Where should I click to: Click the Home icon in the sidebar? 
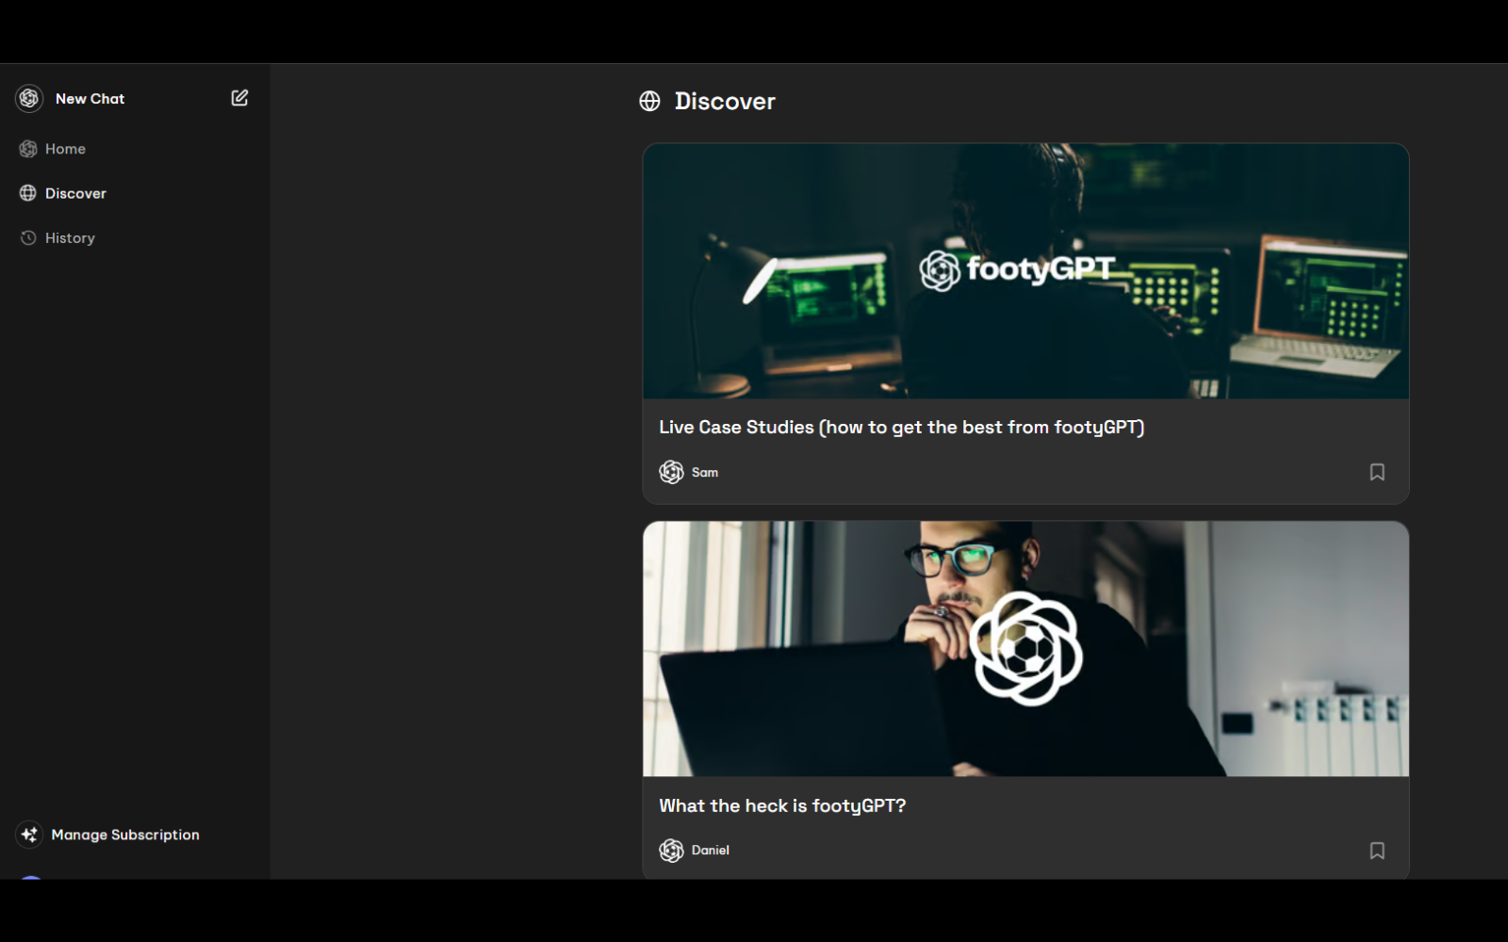(28, 149)
